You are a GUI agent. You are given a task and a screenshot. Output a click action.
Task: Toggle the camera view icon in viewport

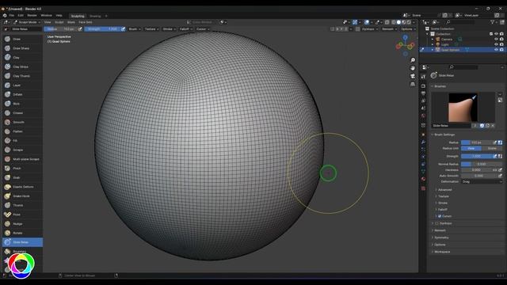pyautogui.click(x=413, y=76)
